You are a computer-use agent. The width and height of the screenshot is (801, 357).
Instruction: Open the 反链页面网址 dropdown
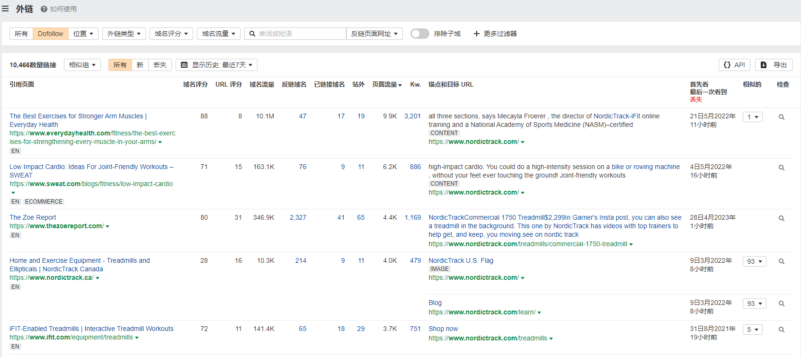374,34
